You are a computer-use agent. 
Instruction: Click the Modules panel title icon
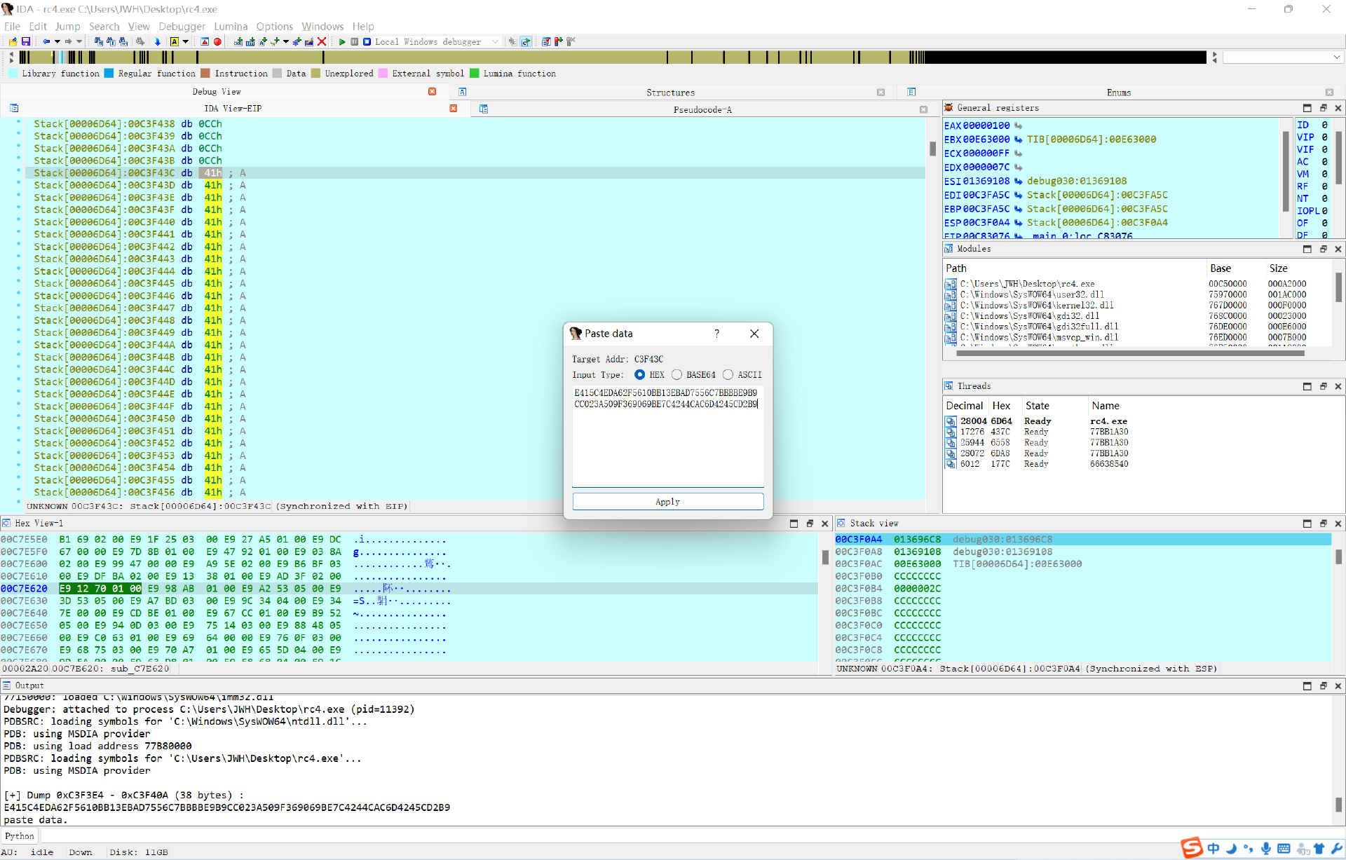pyautogui.click(x=949, y=249)
